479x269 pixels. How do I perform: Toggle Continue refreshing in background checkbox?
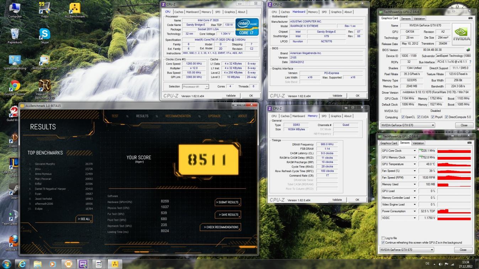click(383, 242)
